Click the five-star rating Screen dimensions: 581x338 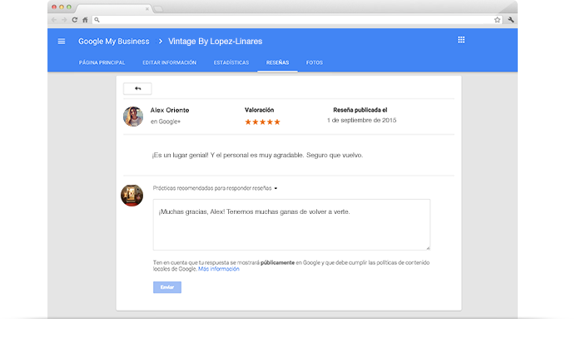click(262, 122)
